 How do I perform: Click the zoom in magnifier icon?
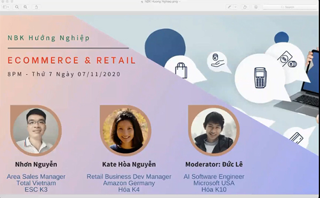[25, 7]
